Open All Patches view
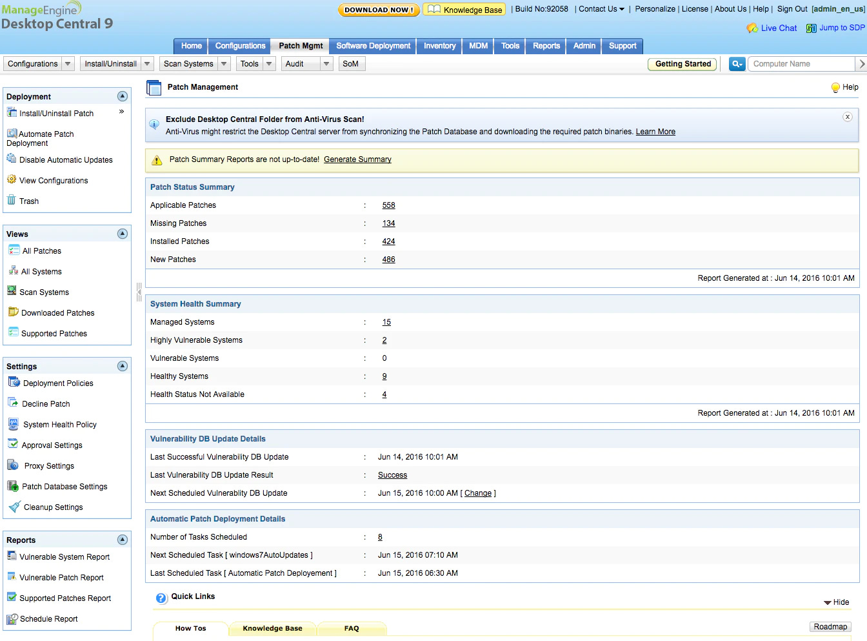The height and width of the screenshot is (641, 867). point(41,250)
